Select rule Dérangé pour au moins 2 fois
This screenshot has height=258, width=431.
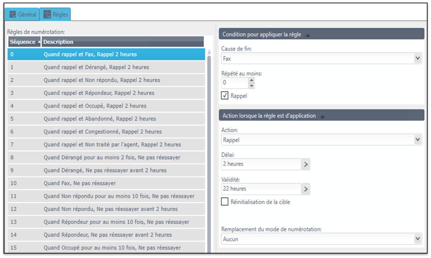pos(106,157)
